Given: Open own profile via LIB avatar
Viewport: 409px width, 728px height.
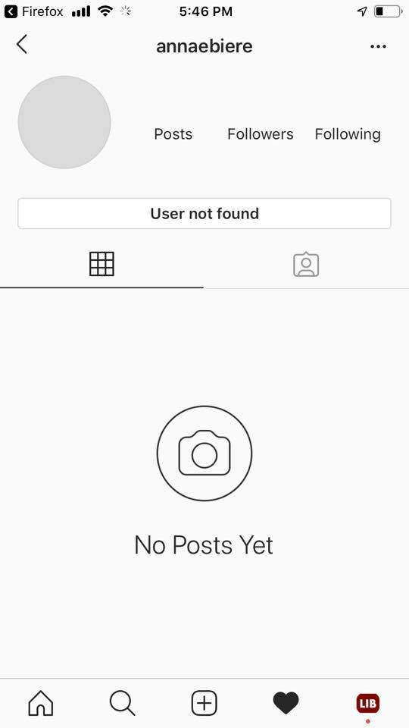Looking at the screenshot, I should pos(368,704).
